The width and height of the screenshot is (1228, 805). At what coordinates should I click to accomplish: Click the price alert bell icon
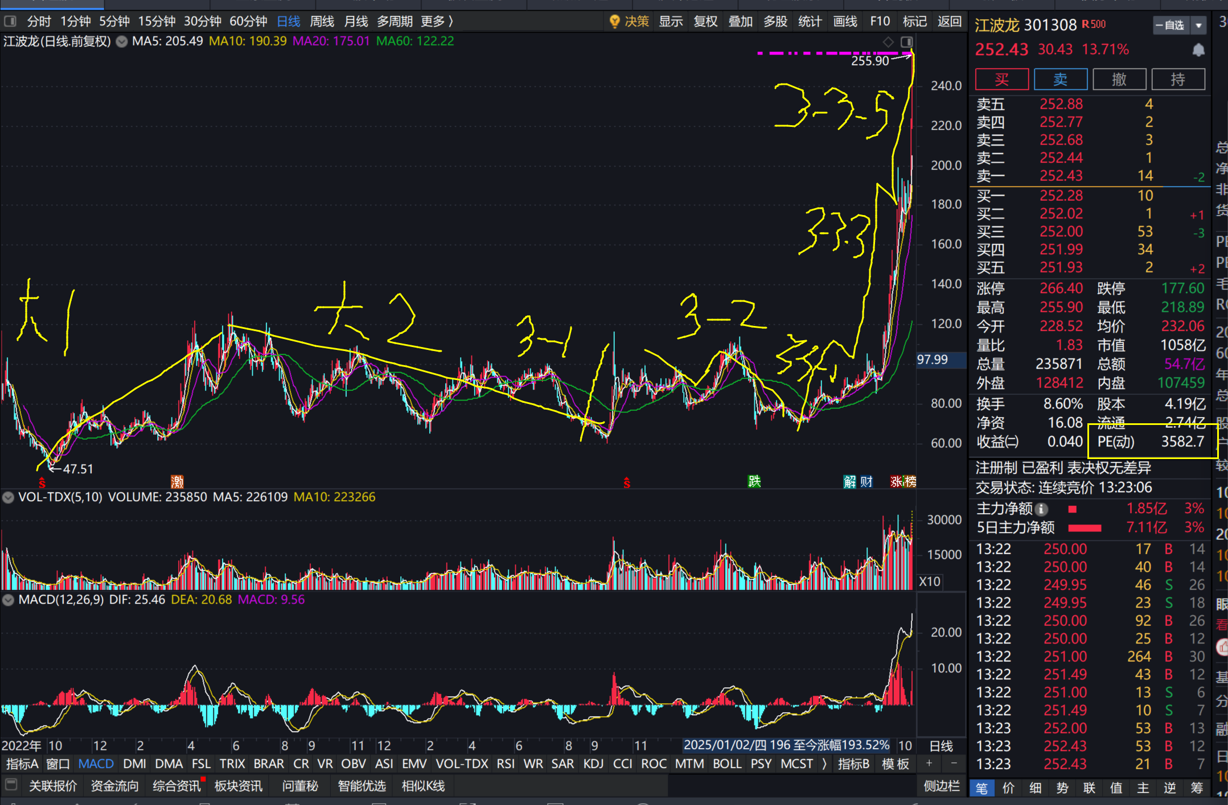(1198, 50)
